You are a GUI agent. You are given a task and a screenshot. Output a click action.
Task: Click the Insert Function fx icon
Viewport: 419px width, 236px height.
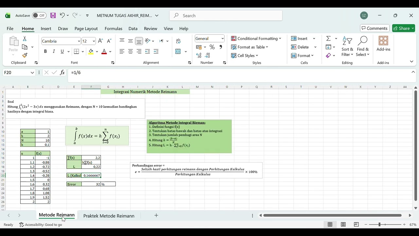(x=62, y=72)
